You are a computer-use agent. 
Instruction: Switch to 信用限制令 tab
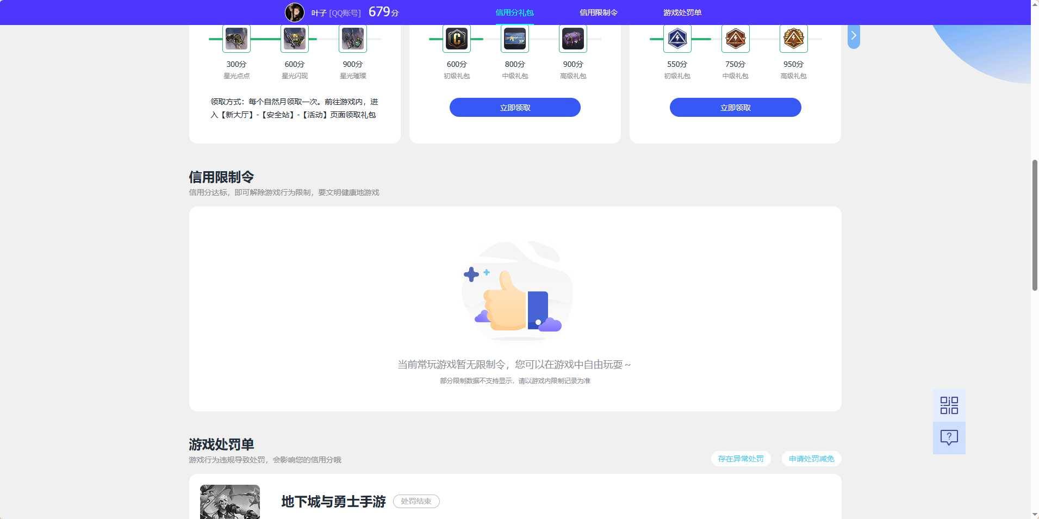[599, 12]
